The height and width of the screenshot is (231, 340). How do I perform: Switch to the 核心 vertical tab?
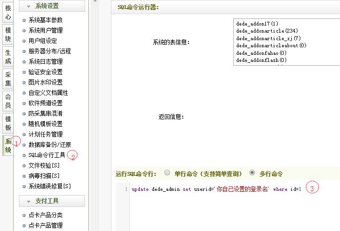coord(8,12)
